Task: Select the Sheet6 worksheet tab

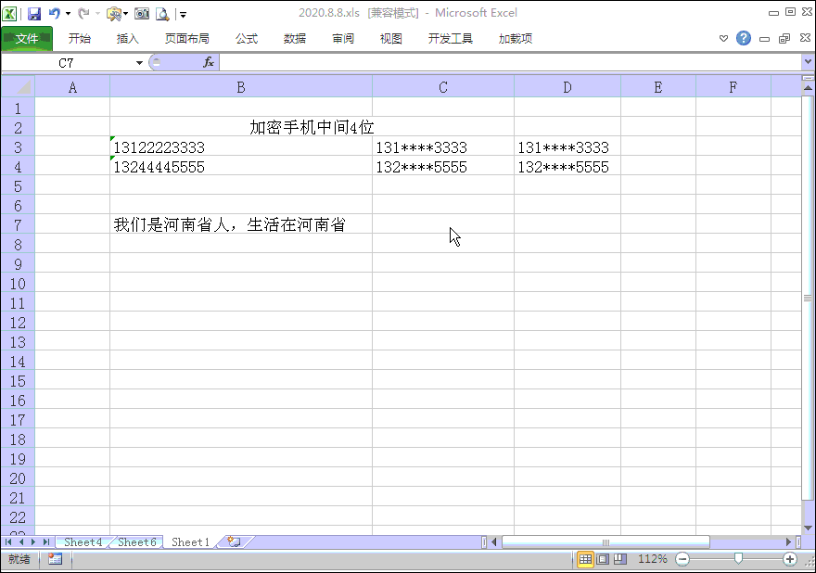Action: tap(135, 542)
